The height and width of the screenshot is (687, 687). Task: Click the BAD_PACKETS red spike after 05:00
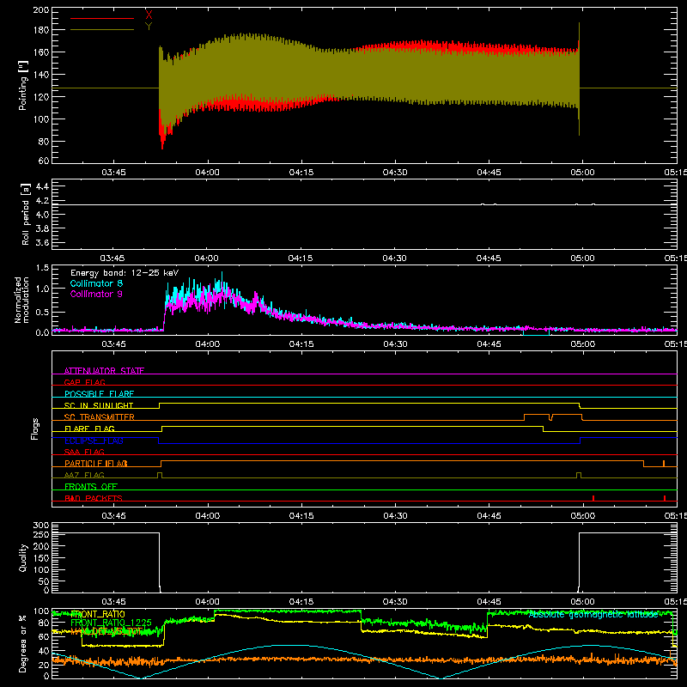(x=593, y=498)
